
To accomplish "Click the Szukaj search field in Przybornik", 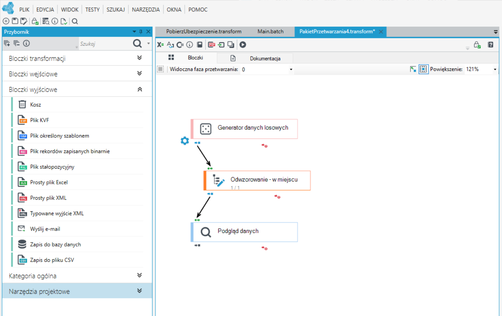I will (x=105, y=44).
